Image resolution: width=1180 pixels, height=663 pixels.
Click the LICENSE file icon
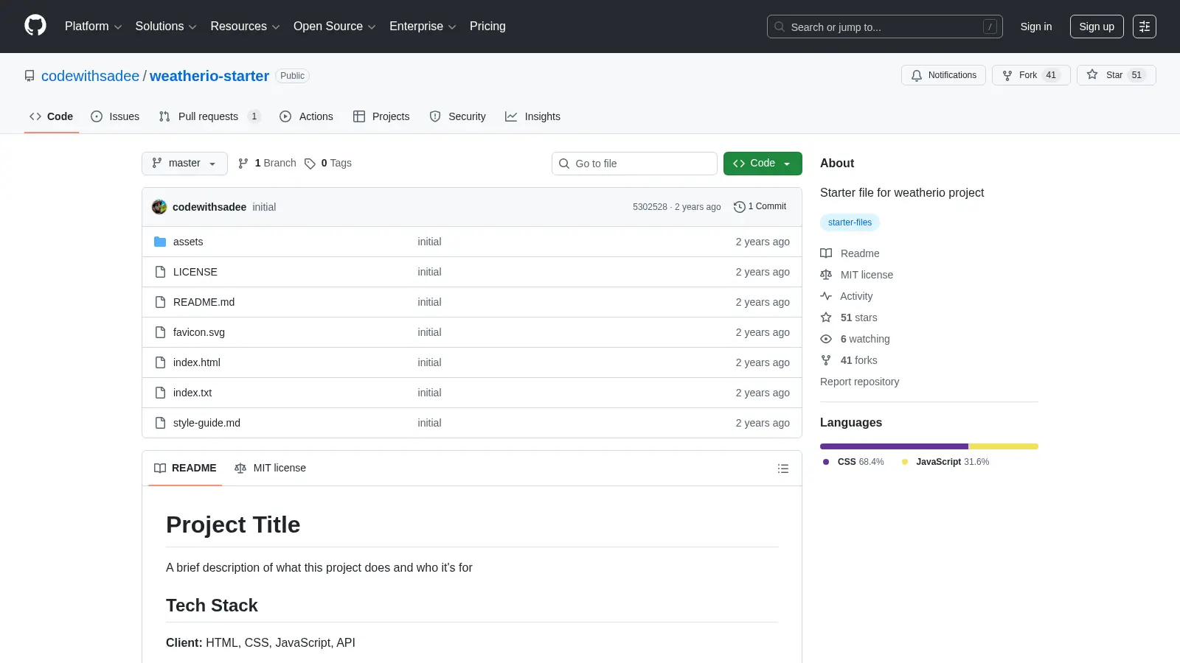[160, 272]
